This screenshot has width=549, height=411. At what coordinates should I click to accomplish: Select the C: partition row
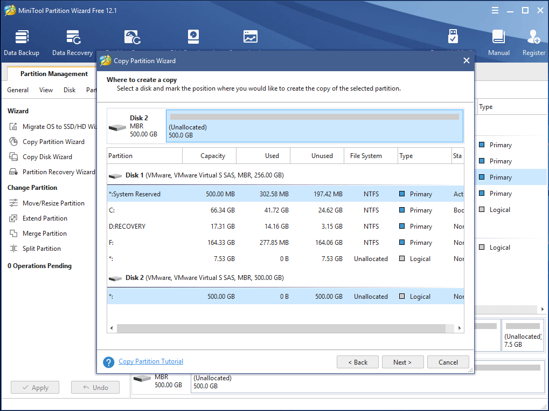[x=286, y=210]
